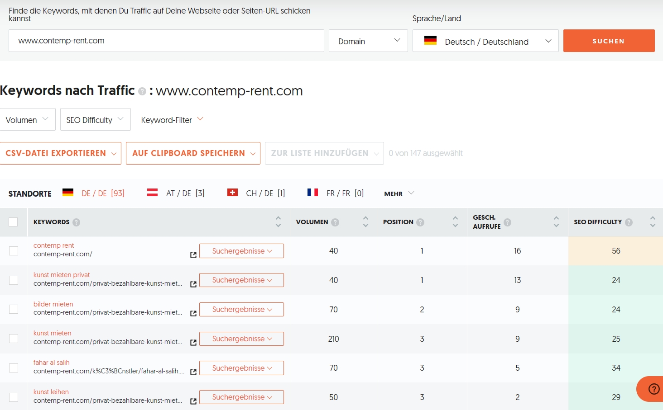Viewport: 663px width, 410px height.
Task: Select FR / FR [0] location tab
Action: (336, 193)
